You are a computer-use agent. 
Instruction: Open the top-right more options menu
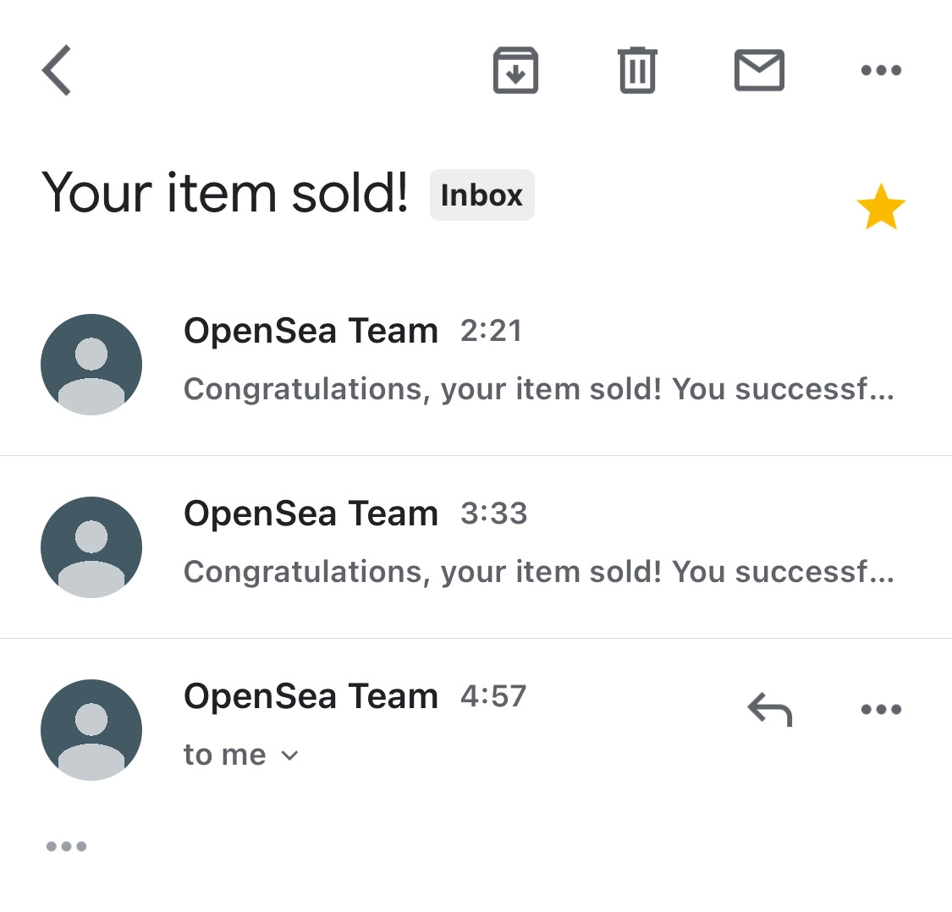pyautogui.click(x=881, y=70)
